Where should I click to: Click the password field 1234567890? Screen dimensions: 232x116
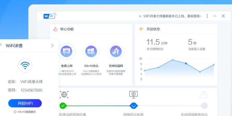[x=32, y=90]
